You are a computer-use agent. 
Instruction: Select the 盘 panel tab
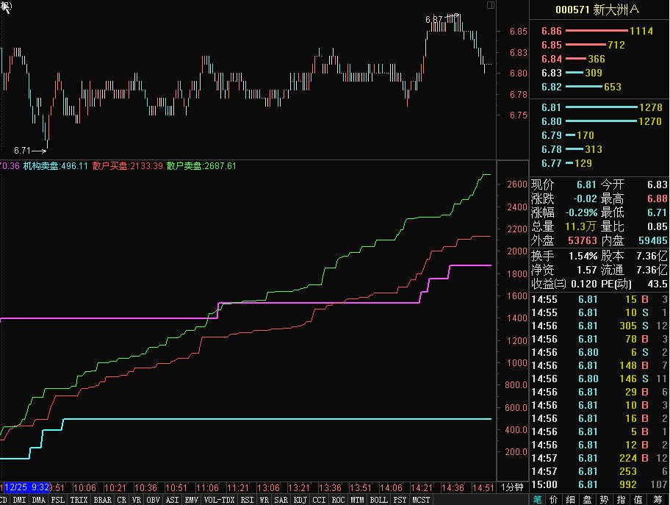(x=587, y=499)
